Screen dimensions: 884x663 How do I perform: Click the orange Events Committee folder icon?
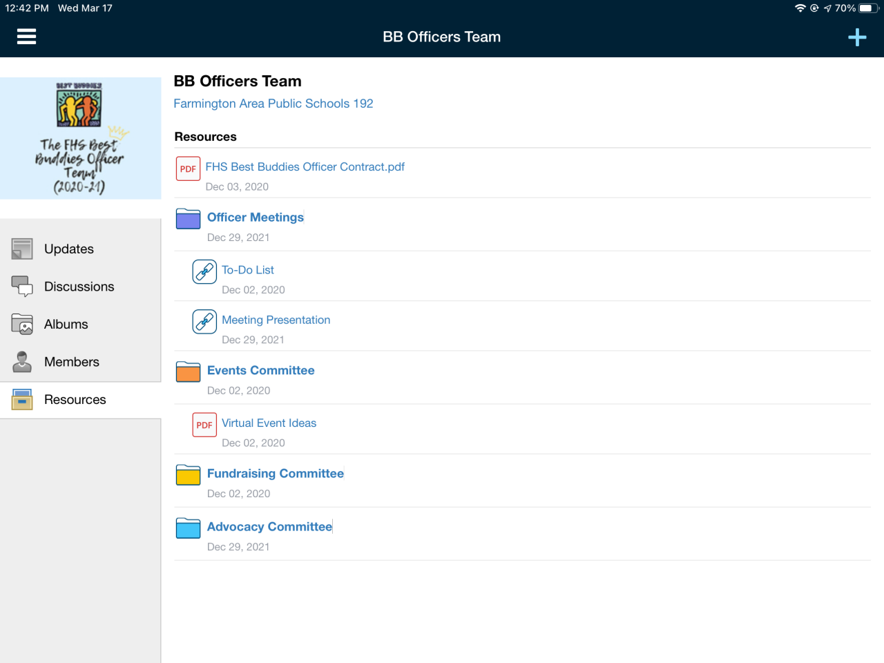point(188,372)
